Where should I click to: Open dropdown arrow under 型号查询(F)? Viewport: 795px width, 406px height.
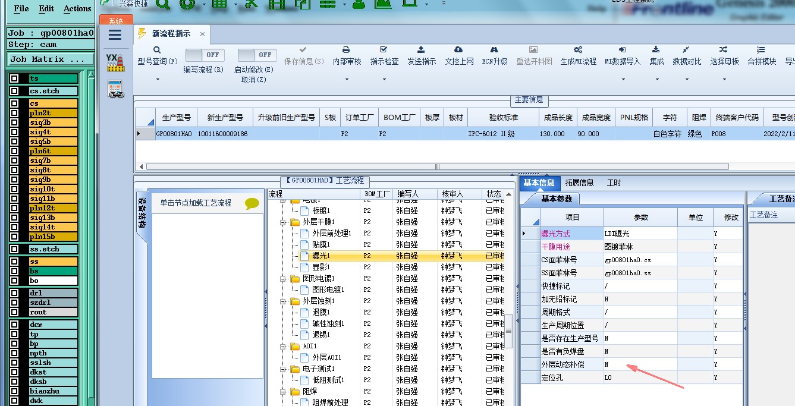point(158,79)
